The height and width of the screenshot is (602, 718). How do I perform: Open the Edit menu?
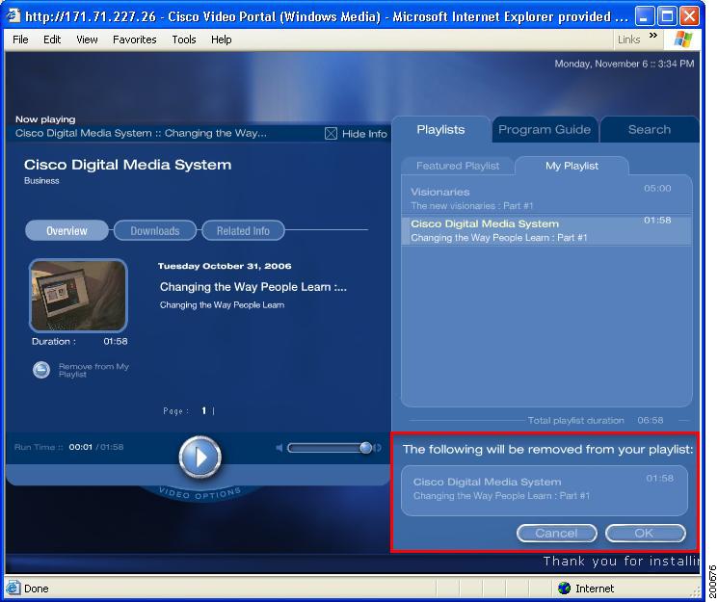click(52, 39)
